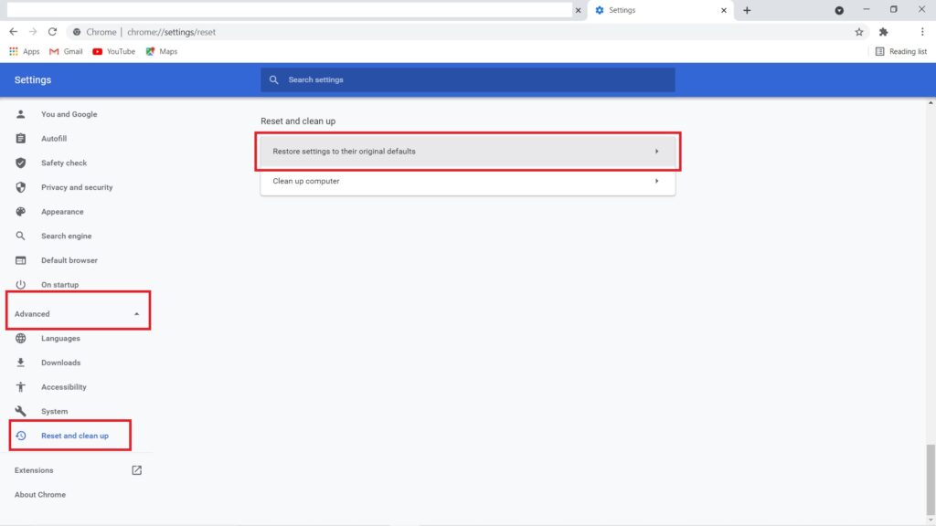Click the scrollbar up arrow

930,103
